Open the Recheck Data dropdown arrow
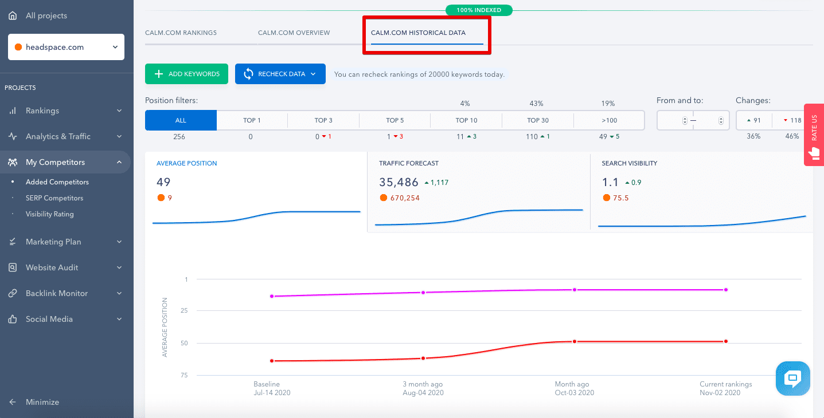This screenshot has height=418, width=824. (x=313, y=74)
